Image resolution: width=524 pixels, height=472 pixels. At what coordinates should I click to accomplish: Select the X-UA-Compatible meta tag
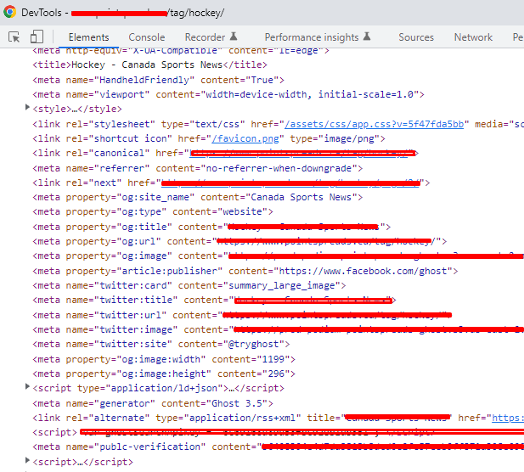pyautogui.click(x=181, y=51)
